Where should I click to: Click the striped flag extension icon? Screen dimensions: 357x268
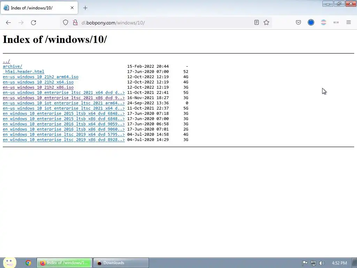[x=323, y=22]
